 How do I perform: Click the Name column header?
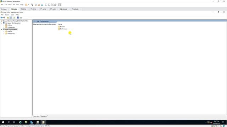coord(60,24)
